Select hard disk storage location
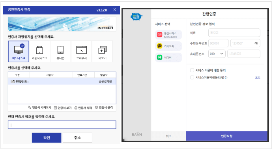This screenshot has width=273, height=149. pos(19,52)
